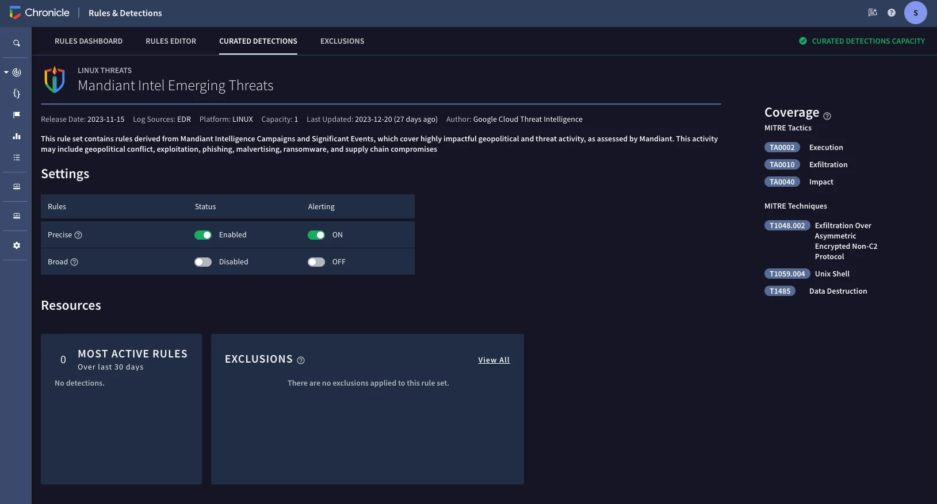
Task: Click T1485 Data Destruction badge
Action: coord(780,291)
